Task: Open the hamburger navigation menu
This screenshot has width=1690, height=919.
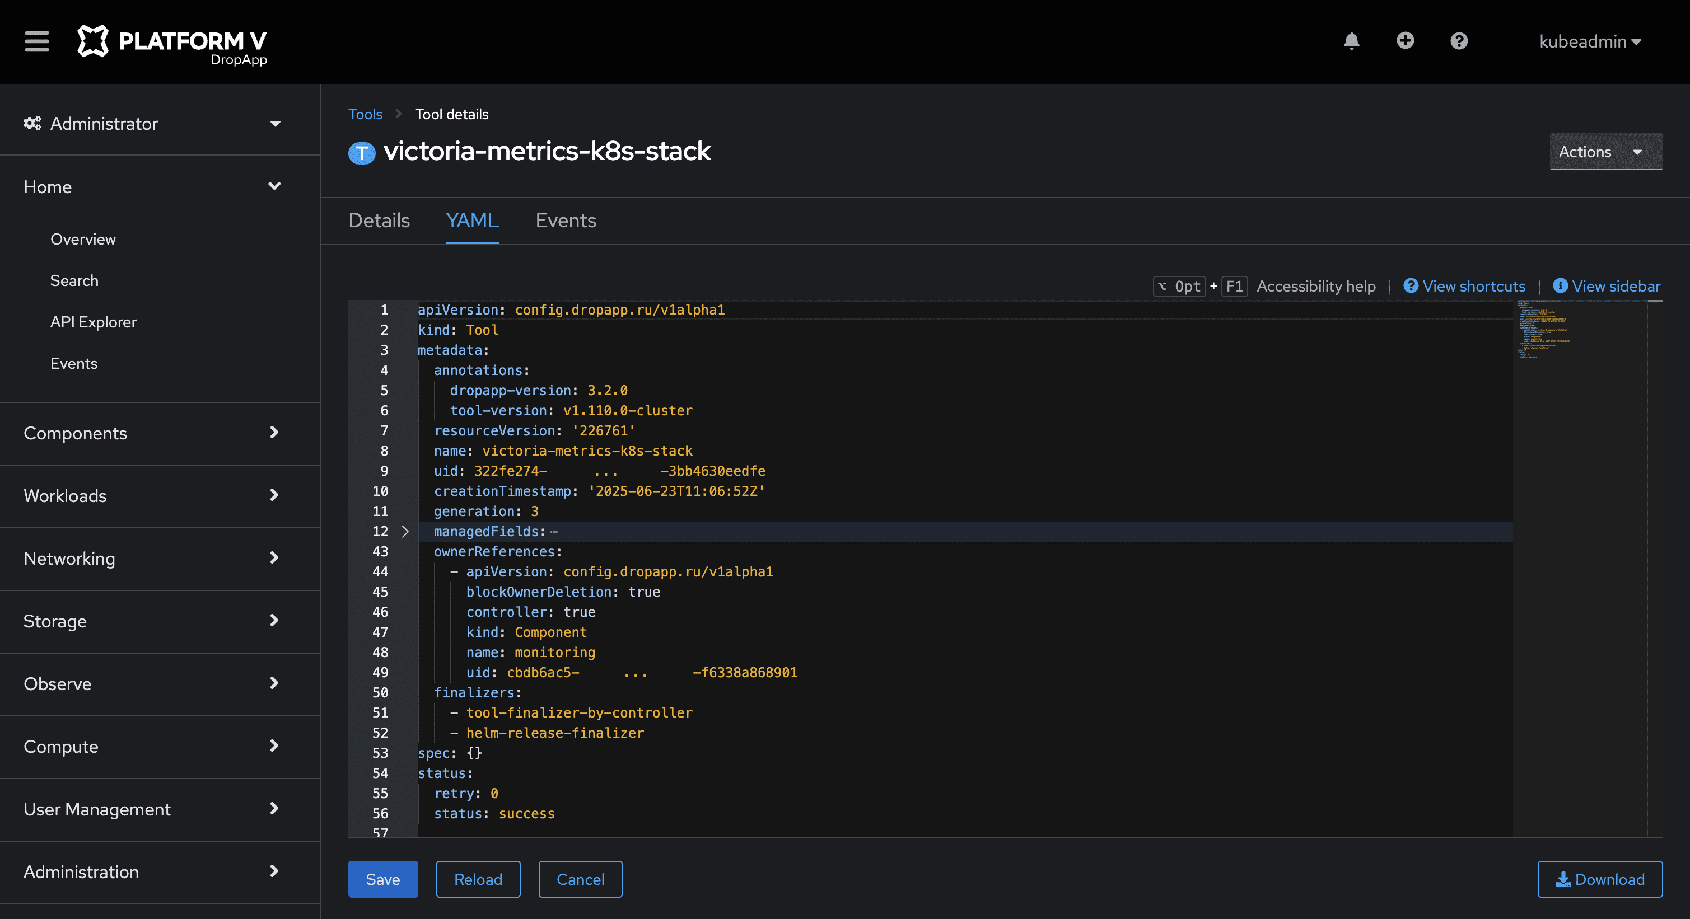Action: click(37, 41)
